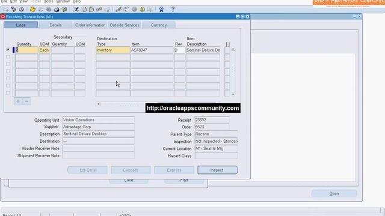Click the Order field showing 5523
This screenshot has height=216, width=385.
click(x=212, y=127)
